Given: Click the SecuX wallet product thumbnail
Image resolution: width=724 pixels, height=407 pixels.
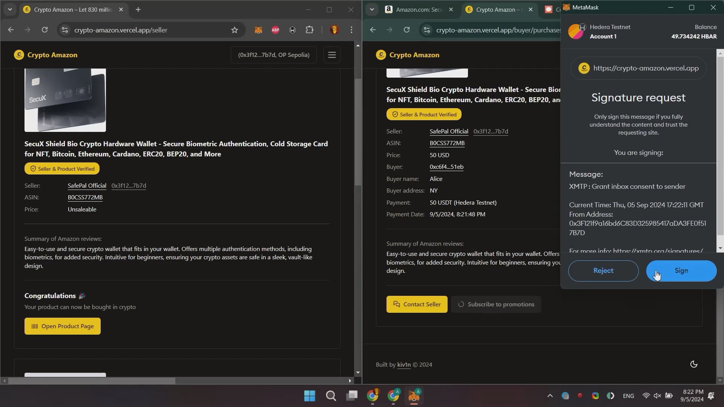Looking at the screenshot, I should (65, 100).
